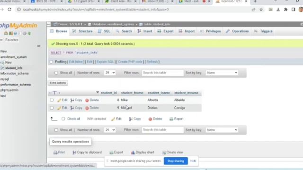Viewport: 303px width, 170px height.
Task: Click the Stop sharing button
Action: pos(176,161)
